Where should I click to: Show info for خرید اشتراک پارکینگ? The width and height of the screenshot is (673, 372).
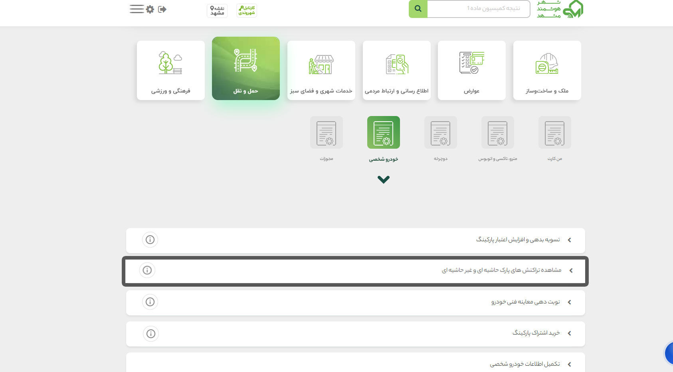point(151,334)
